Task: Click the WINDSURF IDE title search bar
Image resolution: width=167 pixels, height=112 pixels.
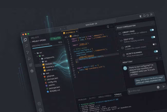Action: tap(91, 24)
